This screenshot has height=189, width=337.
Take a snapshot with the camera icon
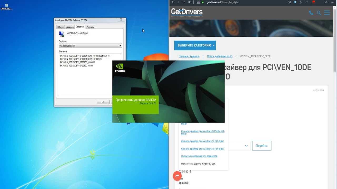tap(289, 2)
